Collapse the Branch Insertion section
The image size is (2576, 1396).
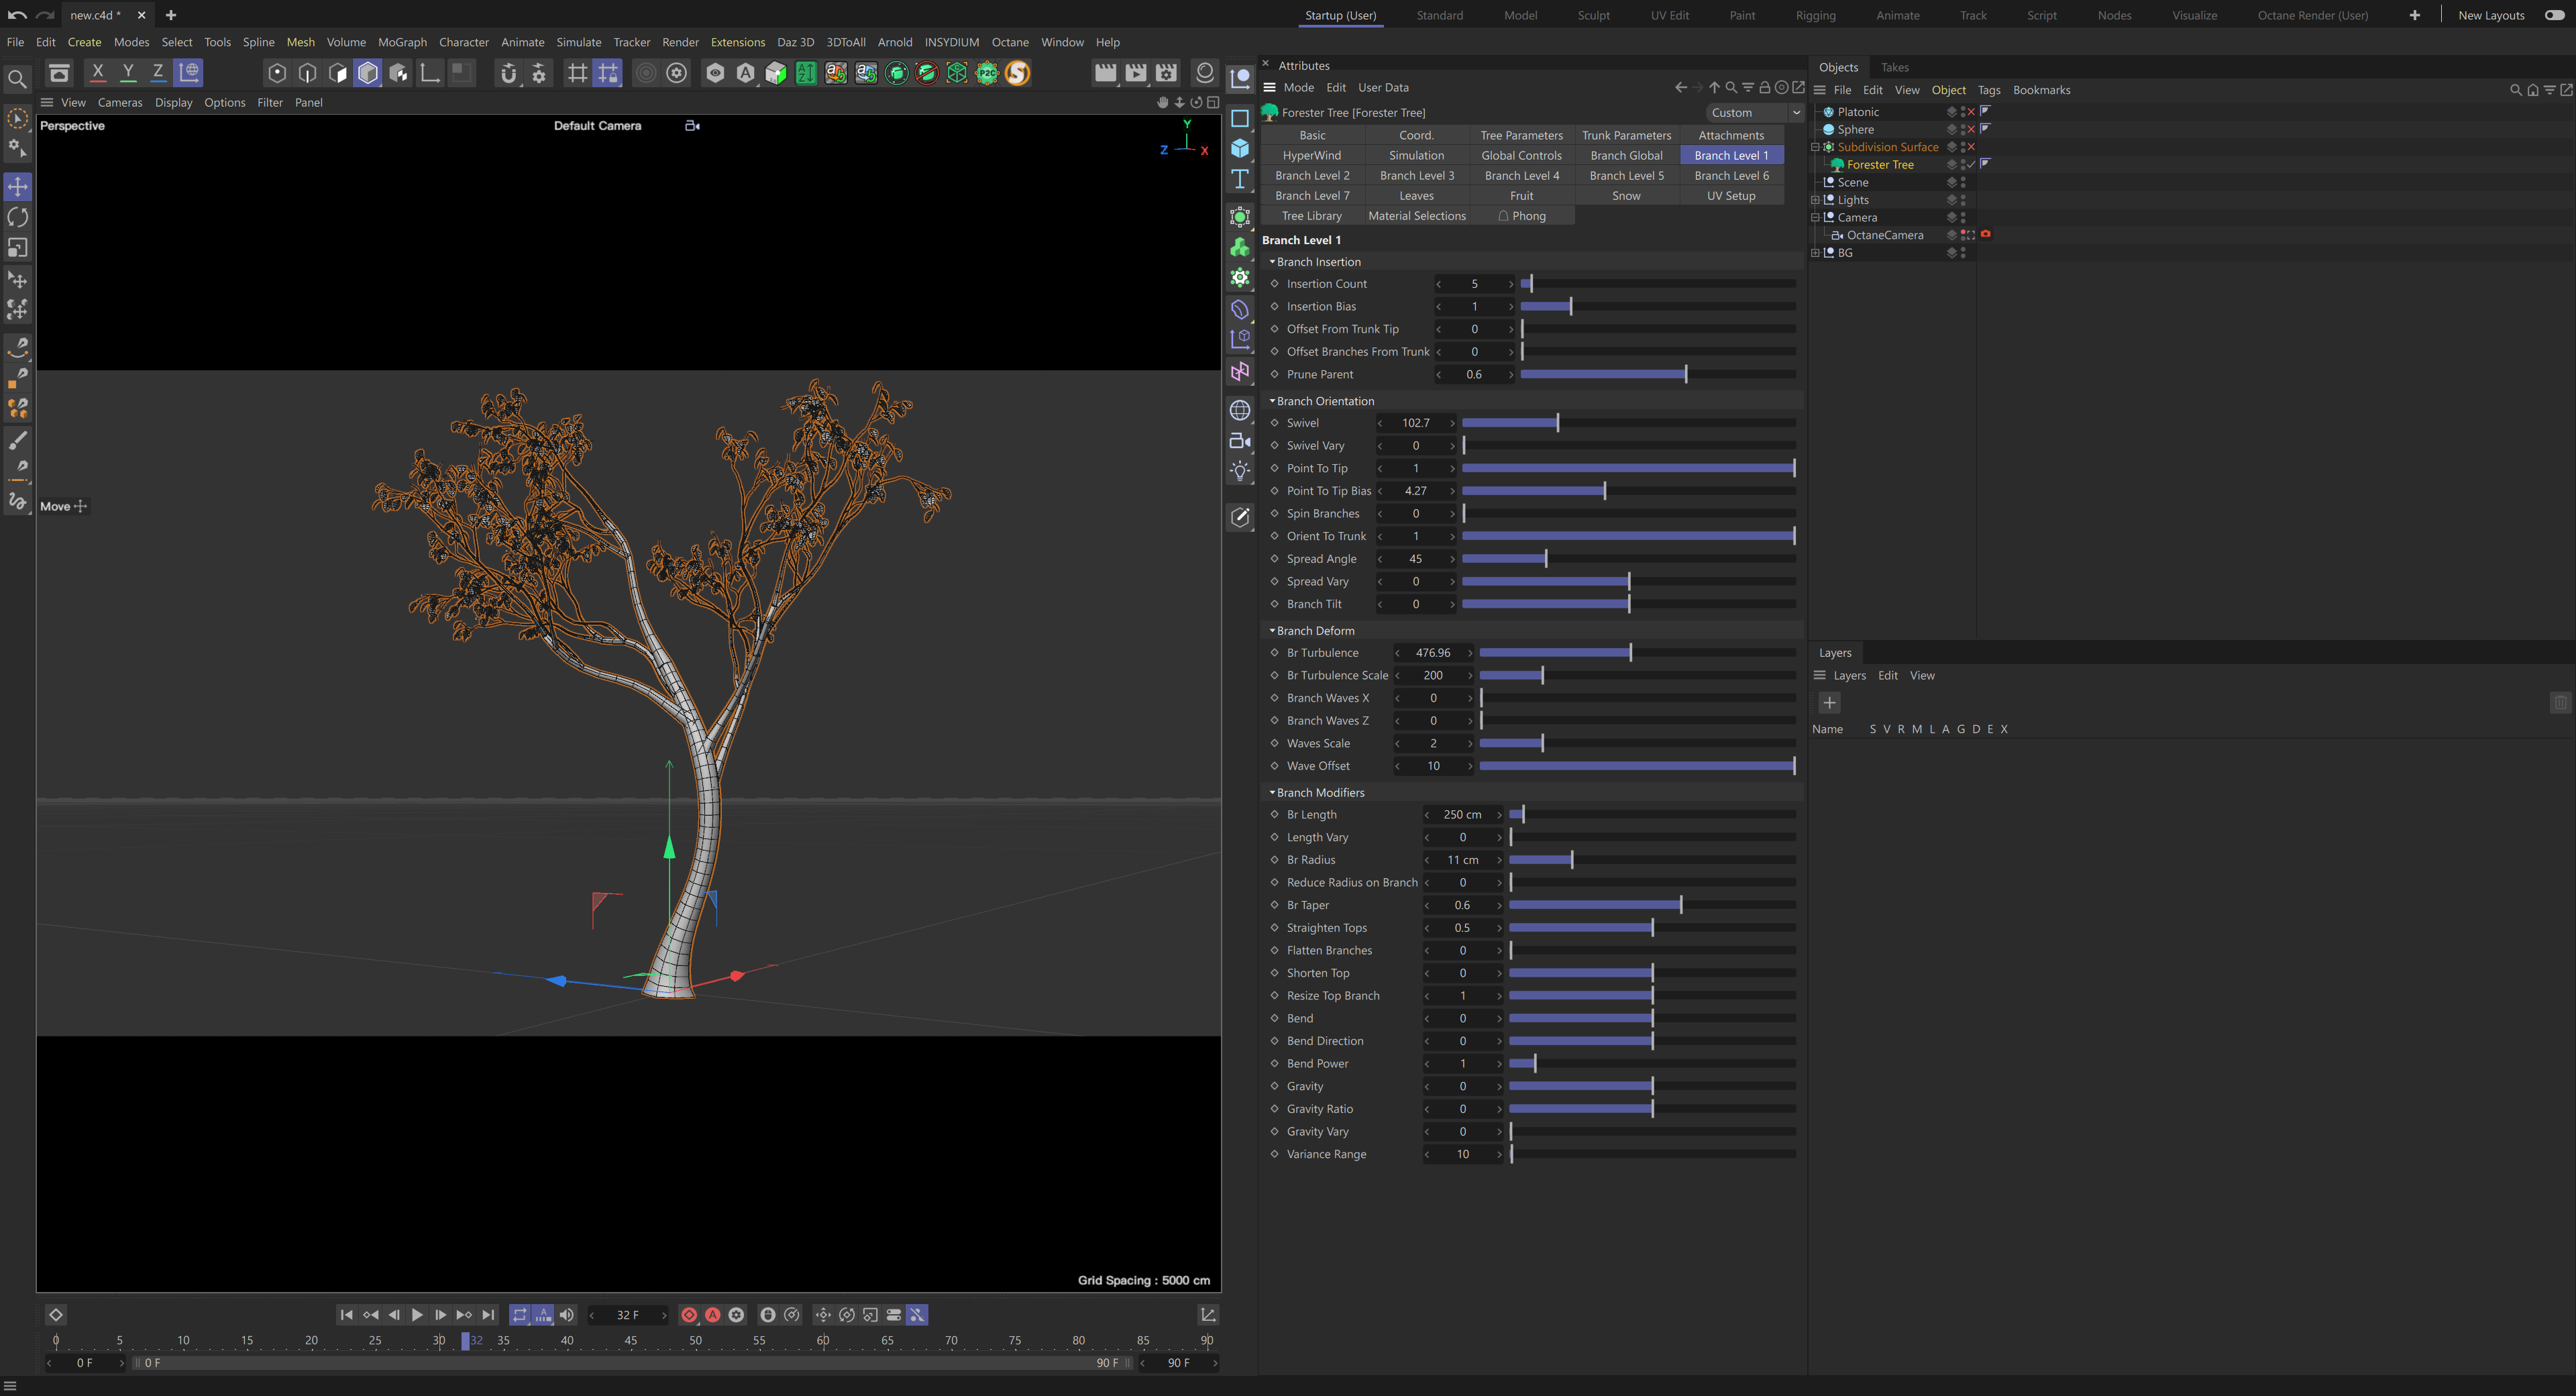[1272, 262]
